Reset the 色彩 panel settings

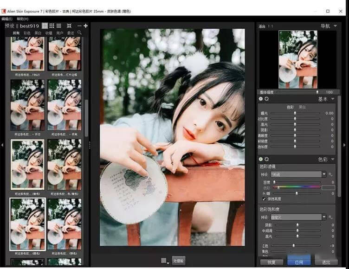(x=267, y=159)
